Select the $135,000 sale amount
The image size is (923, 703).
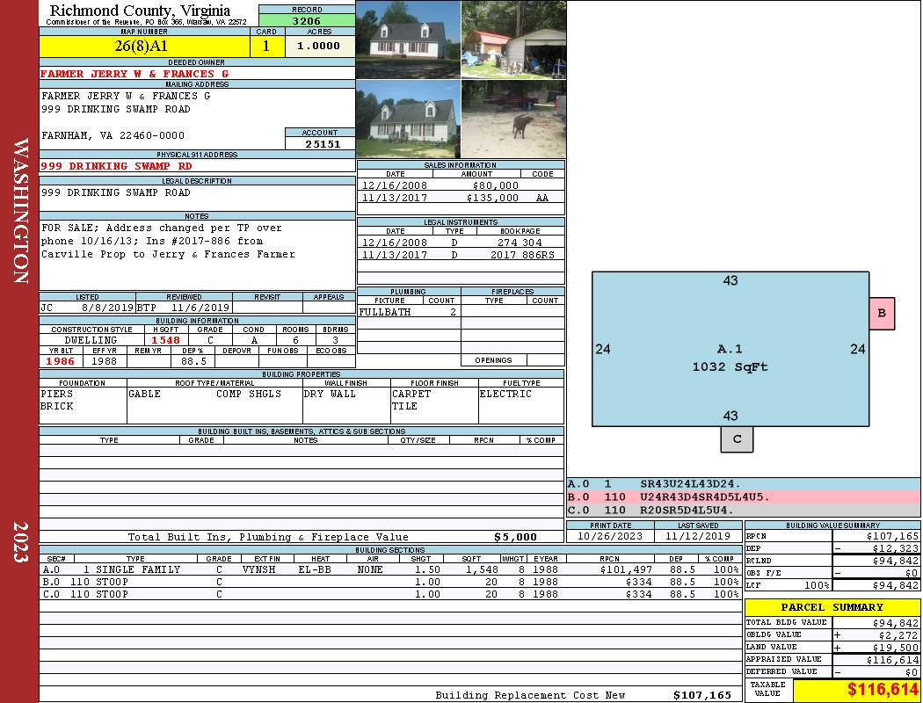(x=492, y=198)
